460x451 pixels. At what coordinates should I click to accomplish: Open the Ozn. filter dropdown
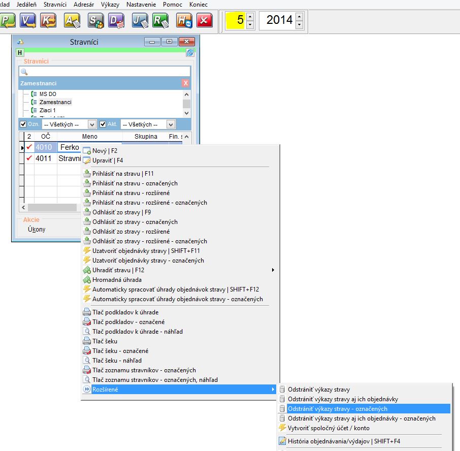92,124
